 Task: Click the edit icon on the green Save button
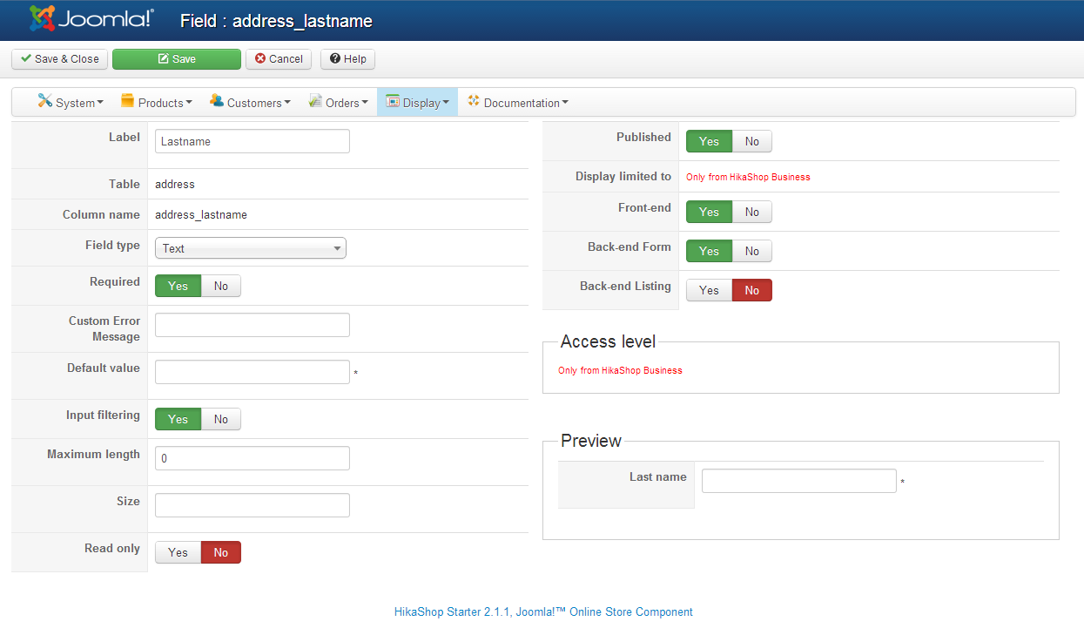[x=163, y=59]
